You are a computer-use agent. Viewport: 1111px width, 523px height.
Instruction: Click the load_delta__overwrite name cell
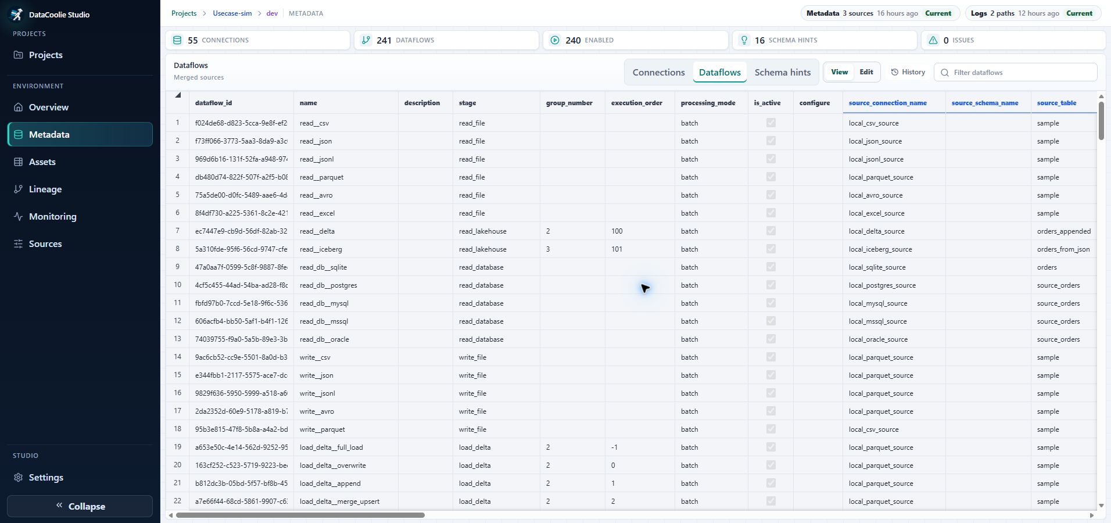(x=346, y=465)
